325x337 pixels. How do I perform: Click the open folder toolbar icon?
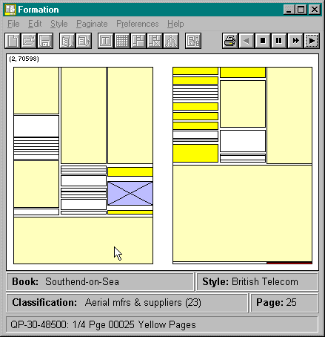click(x=29, y=41)
